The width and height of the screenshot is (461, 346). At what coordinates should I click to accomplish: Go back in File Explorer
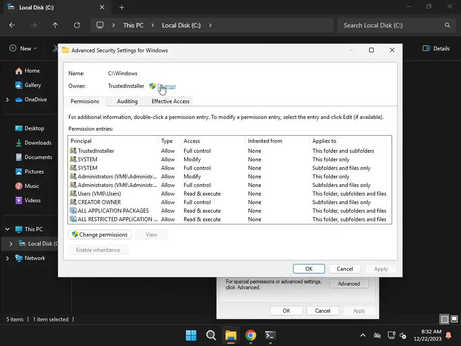12,25
